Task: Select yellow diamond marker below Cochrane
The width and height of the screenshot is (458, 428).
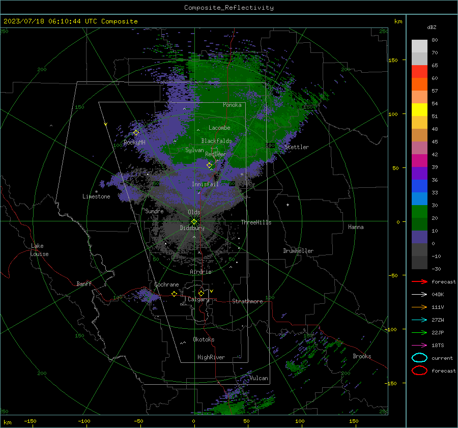Action: pyautogui.click(x=175, y=294)
